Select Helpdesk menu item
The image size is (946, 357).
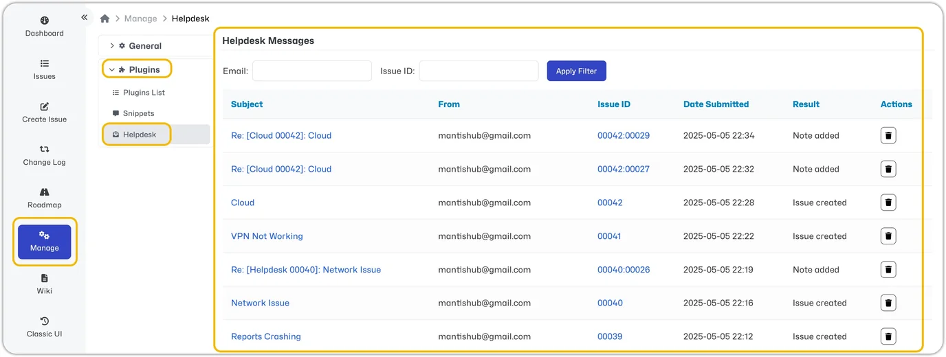pyautogui.click(x=156, y=135)
